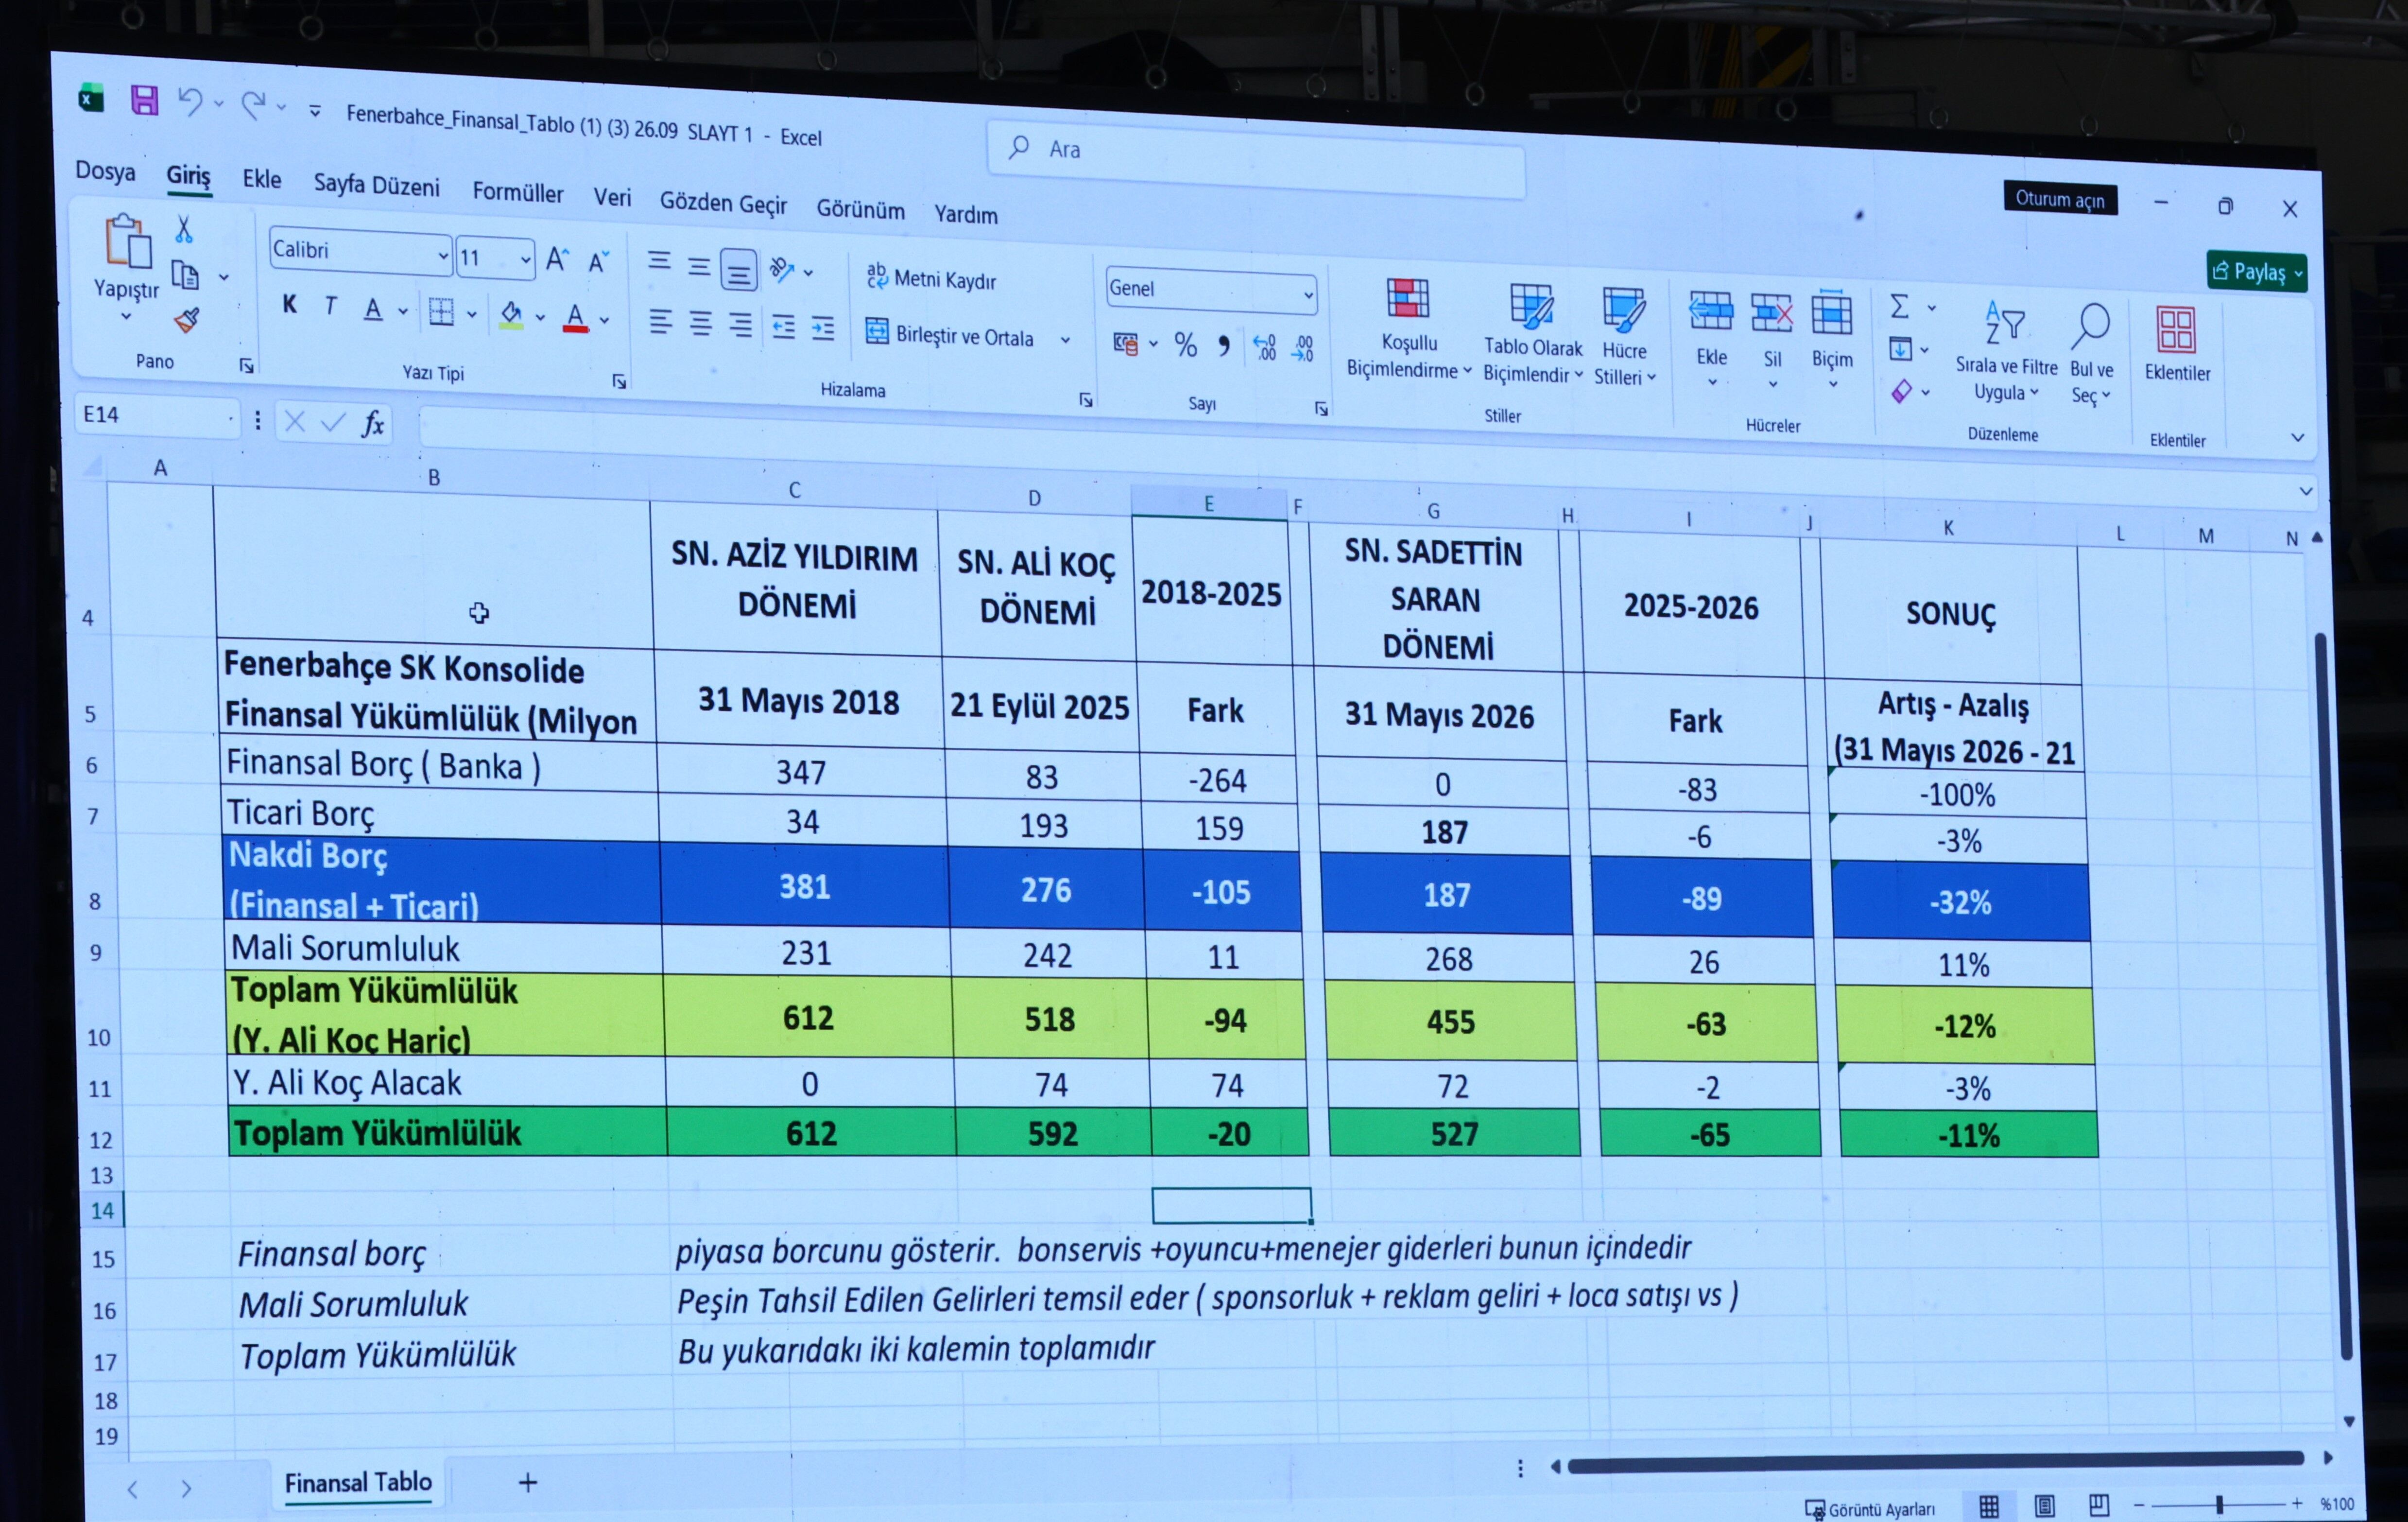The width and height of the screenshot is (2408, 1522).
Task: Click the decrease decimal icon
Action: tap(1303, 349)
